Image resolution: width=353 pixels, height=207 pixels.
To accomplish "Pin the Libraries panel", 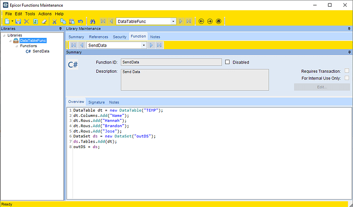I will tap(60, 29).
